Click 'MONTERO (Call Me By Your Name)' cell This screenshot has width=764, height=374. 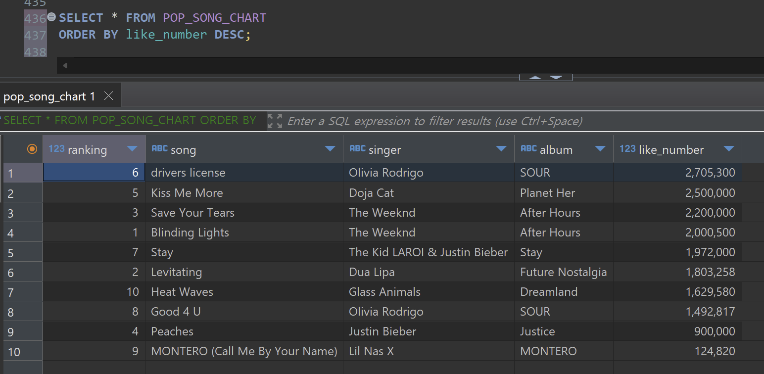click(x=244, y=351)
